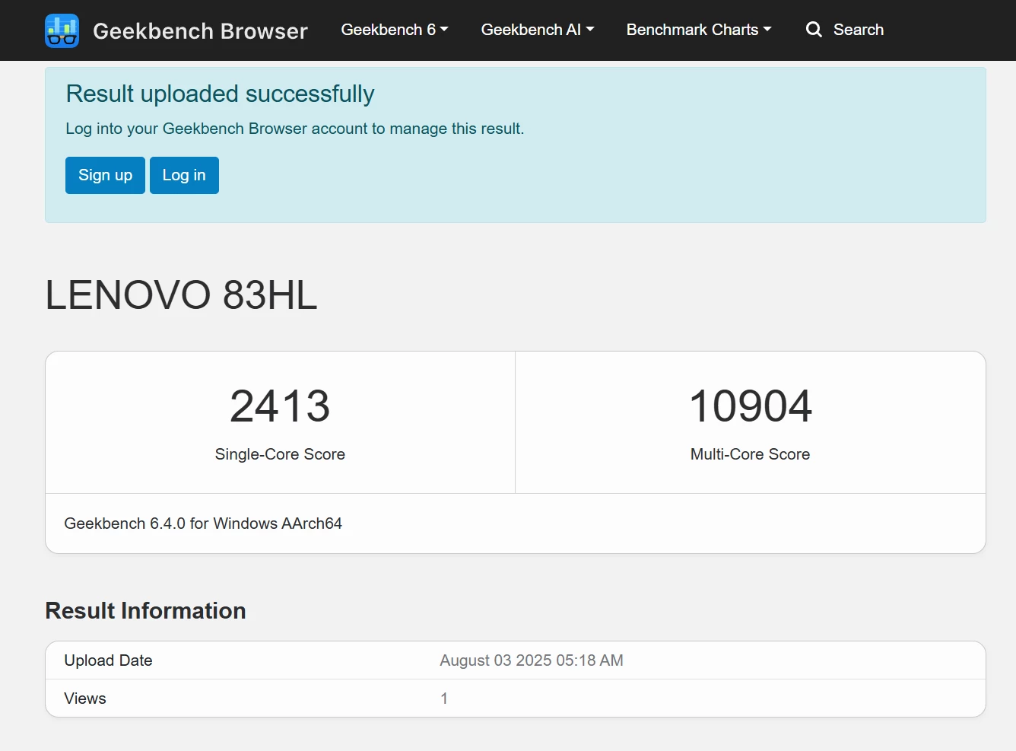Click the 2413 single-core score value

(x=280, y=406)
